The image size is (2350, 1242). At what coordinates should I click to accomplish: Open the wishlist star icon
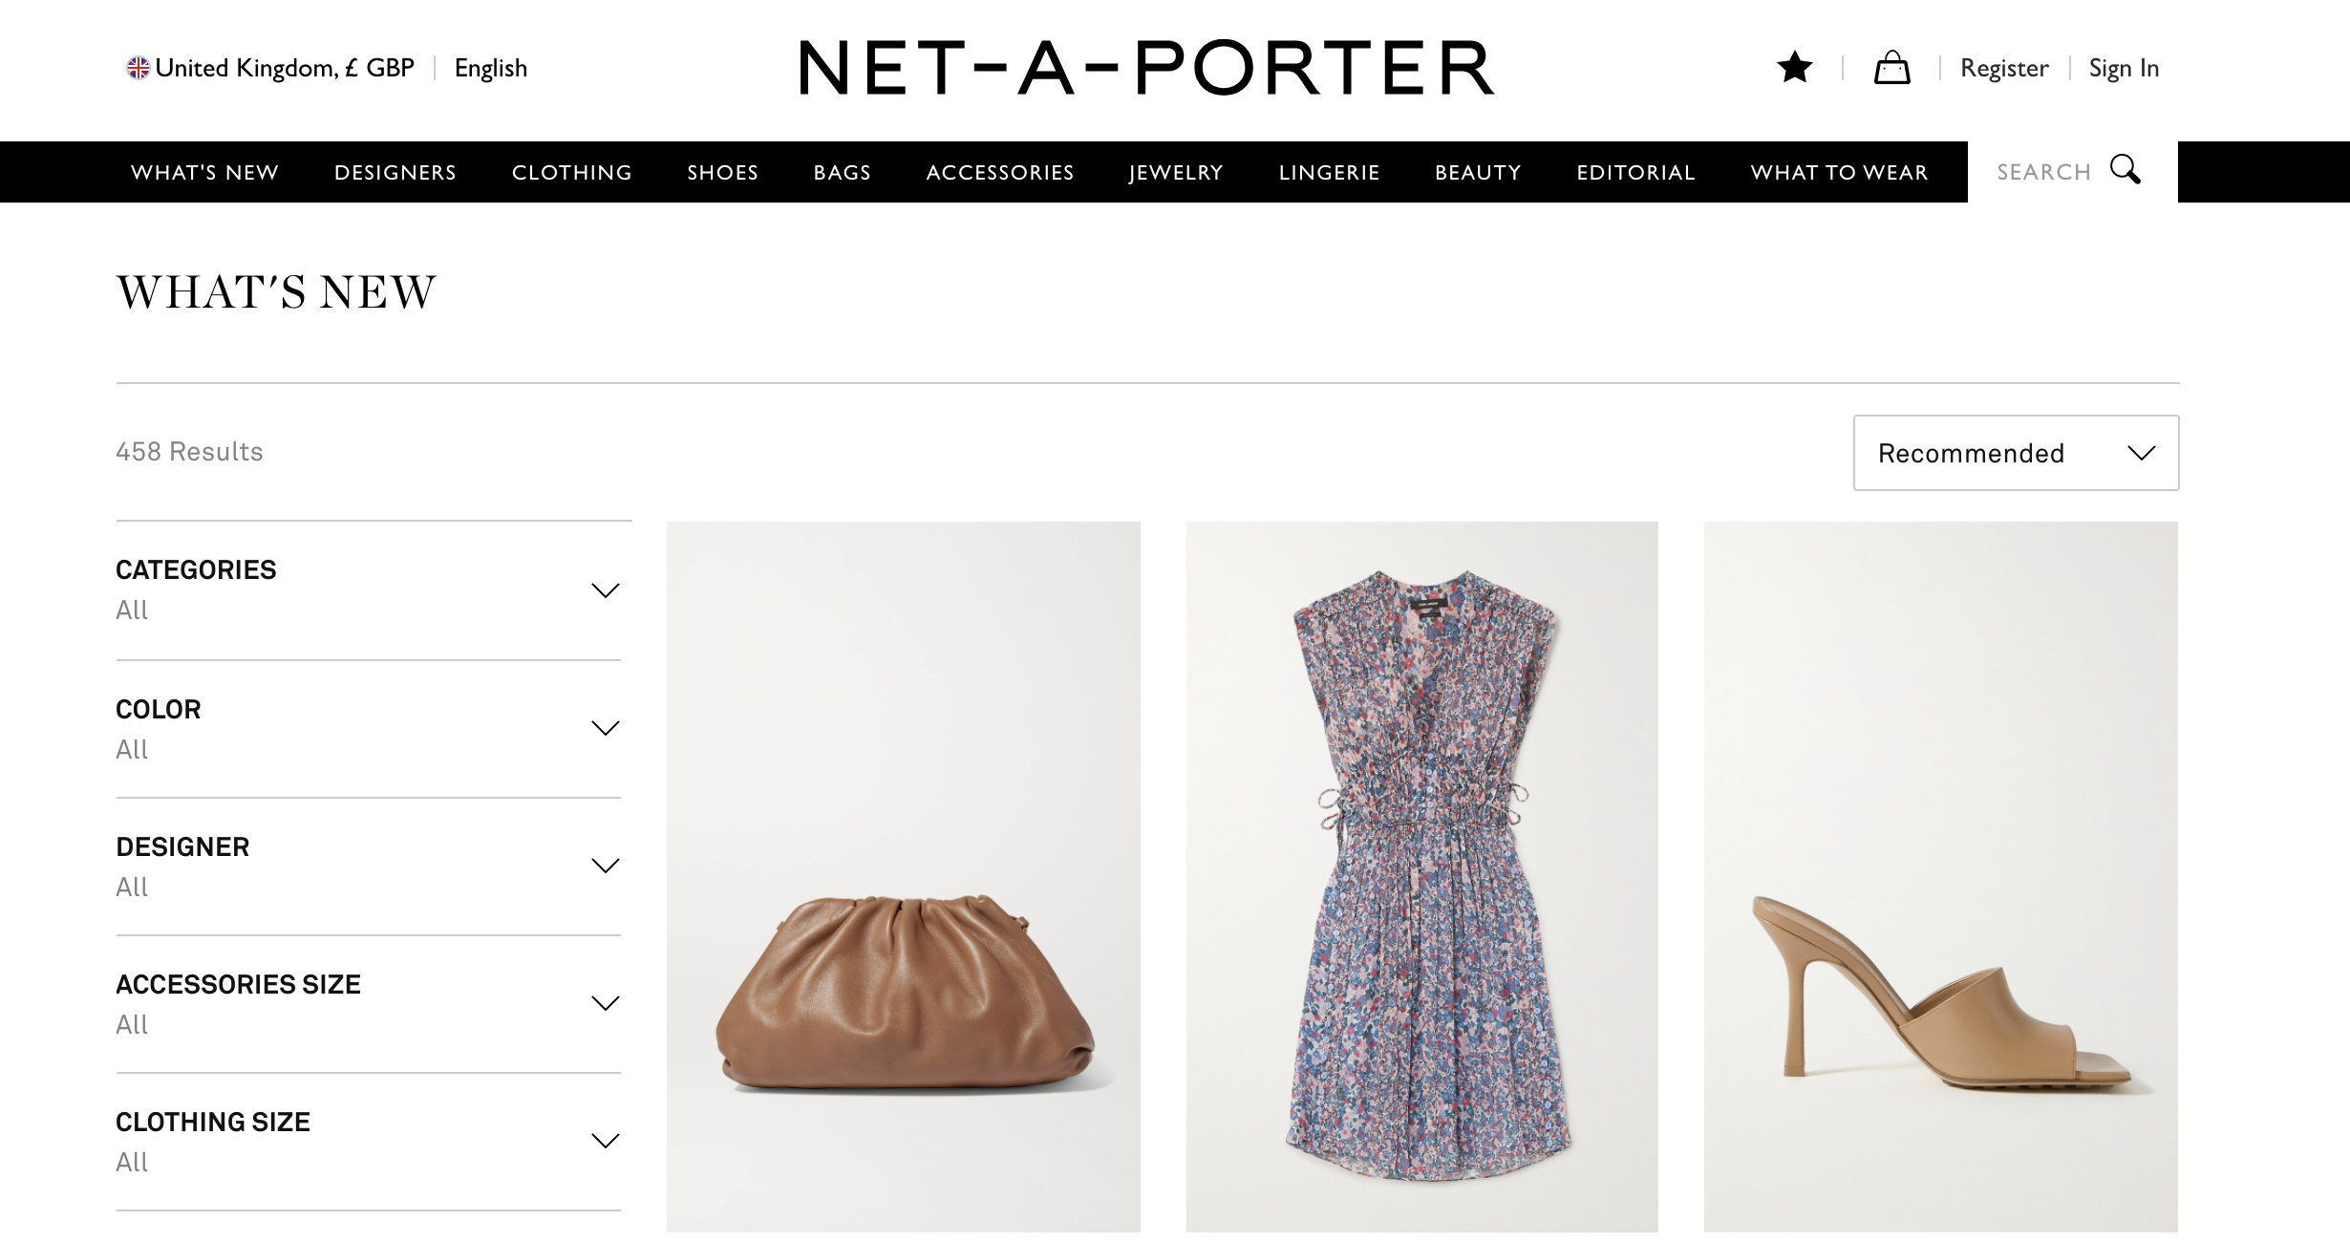(x=1794, y=68)
